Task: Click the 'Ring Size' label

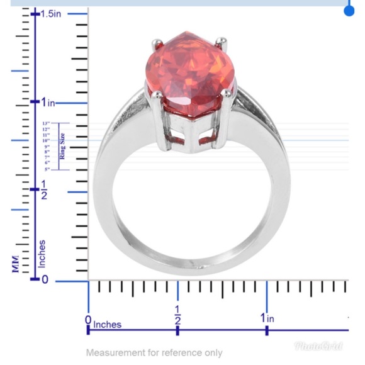Action: 62,146
